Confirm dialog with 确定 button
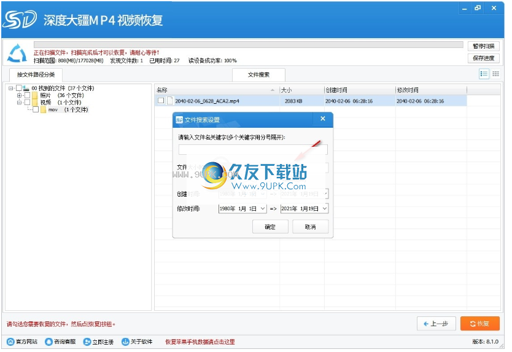This screenshot has height=352, width=512. pyautogui.click(x=270, y=227)
